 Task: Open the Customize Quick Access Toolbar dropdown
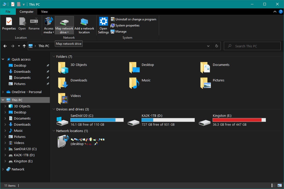coord(24,5)
